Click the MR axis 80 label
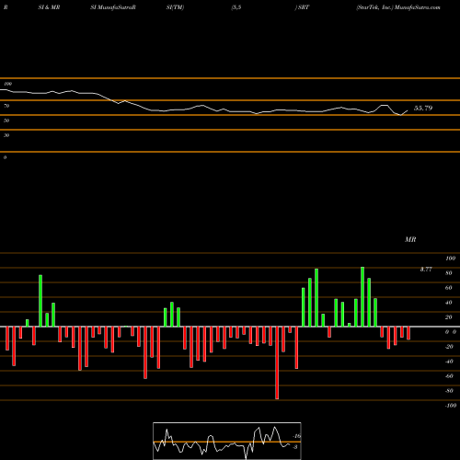 449,273
